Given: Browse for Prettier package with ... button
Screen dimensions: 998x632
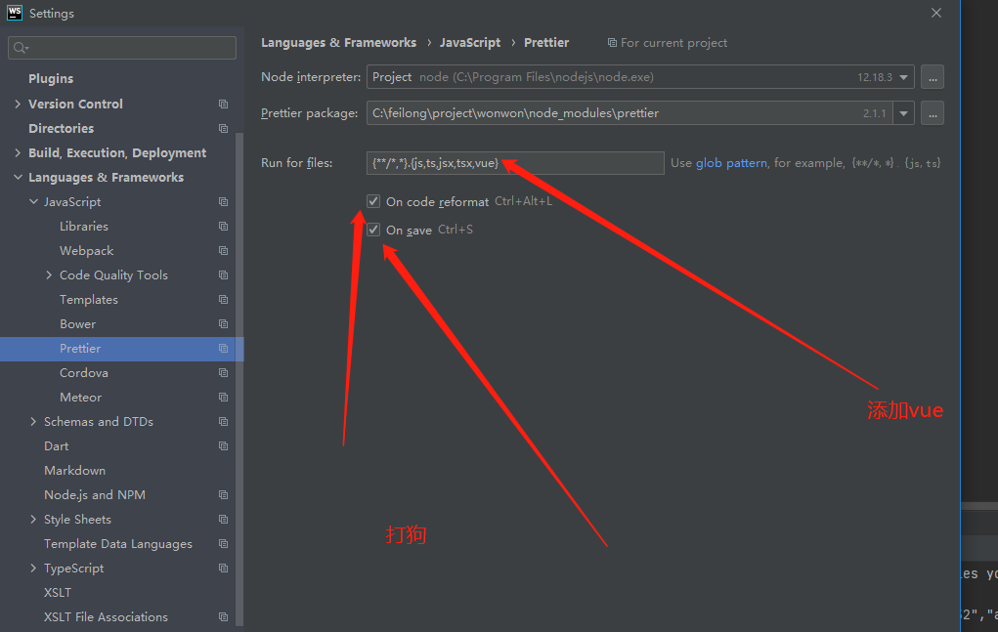Looking at the screenshot, I should [933, 114].
